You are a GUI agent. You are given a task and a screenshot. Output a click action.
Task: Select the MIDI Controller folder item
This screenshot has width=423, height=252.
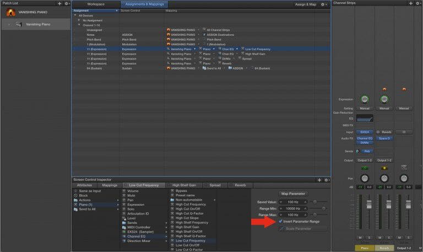(139, 227)
